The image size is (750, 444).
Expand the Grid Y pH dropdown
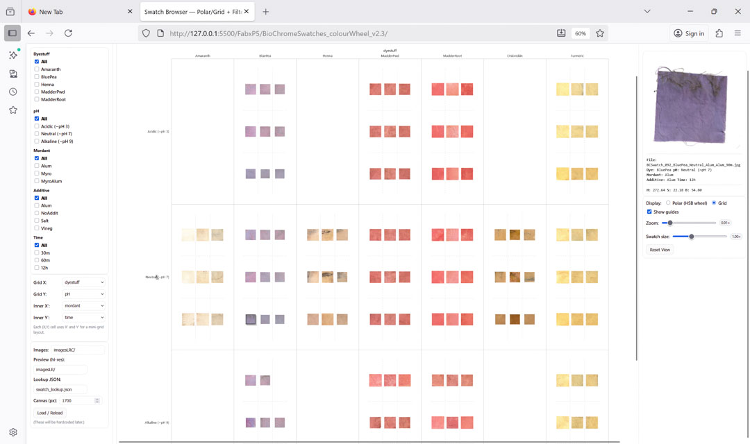(x=83, y=294)
